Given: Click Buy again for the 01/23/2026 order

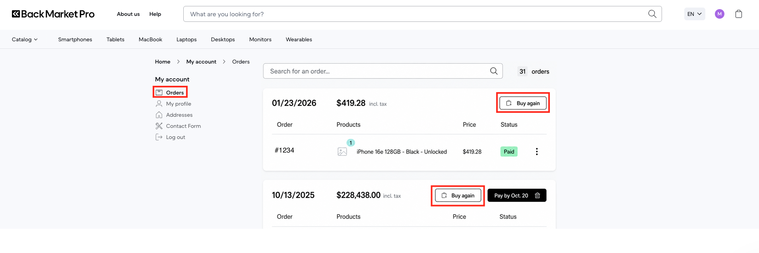Looking at the screenshot, I should 523,103.
